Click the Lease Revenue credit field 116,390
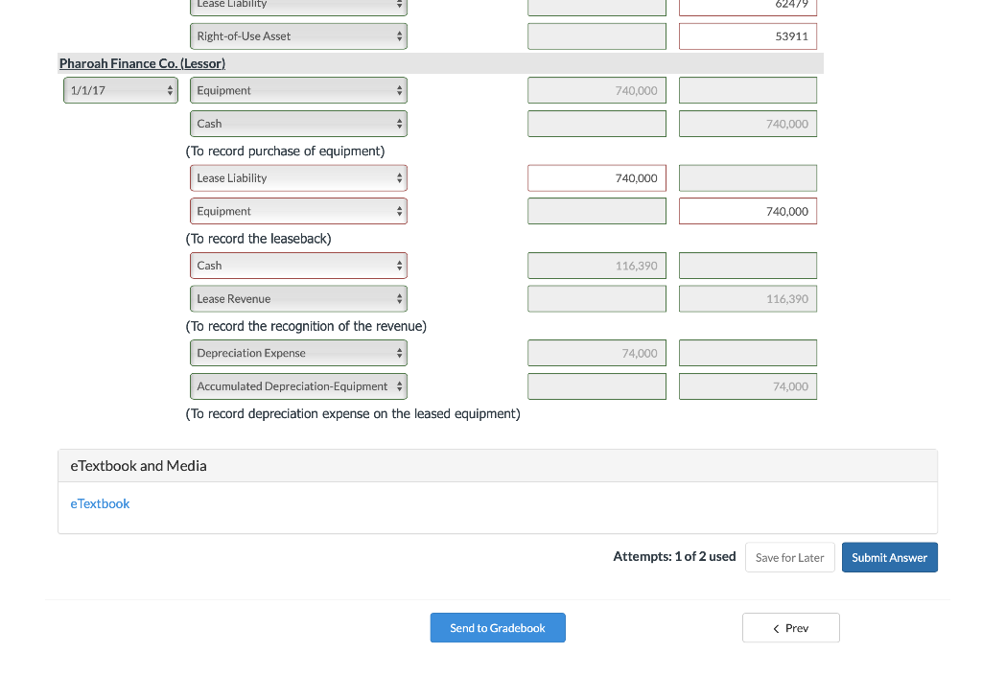Viewport: 982px width, 676px height. [748, 299]
